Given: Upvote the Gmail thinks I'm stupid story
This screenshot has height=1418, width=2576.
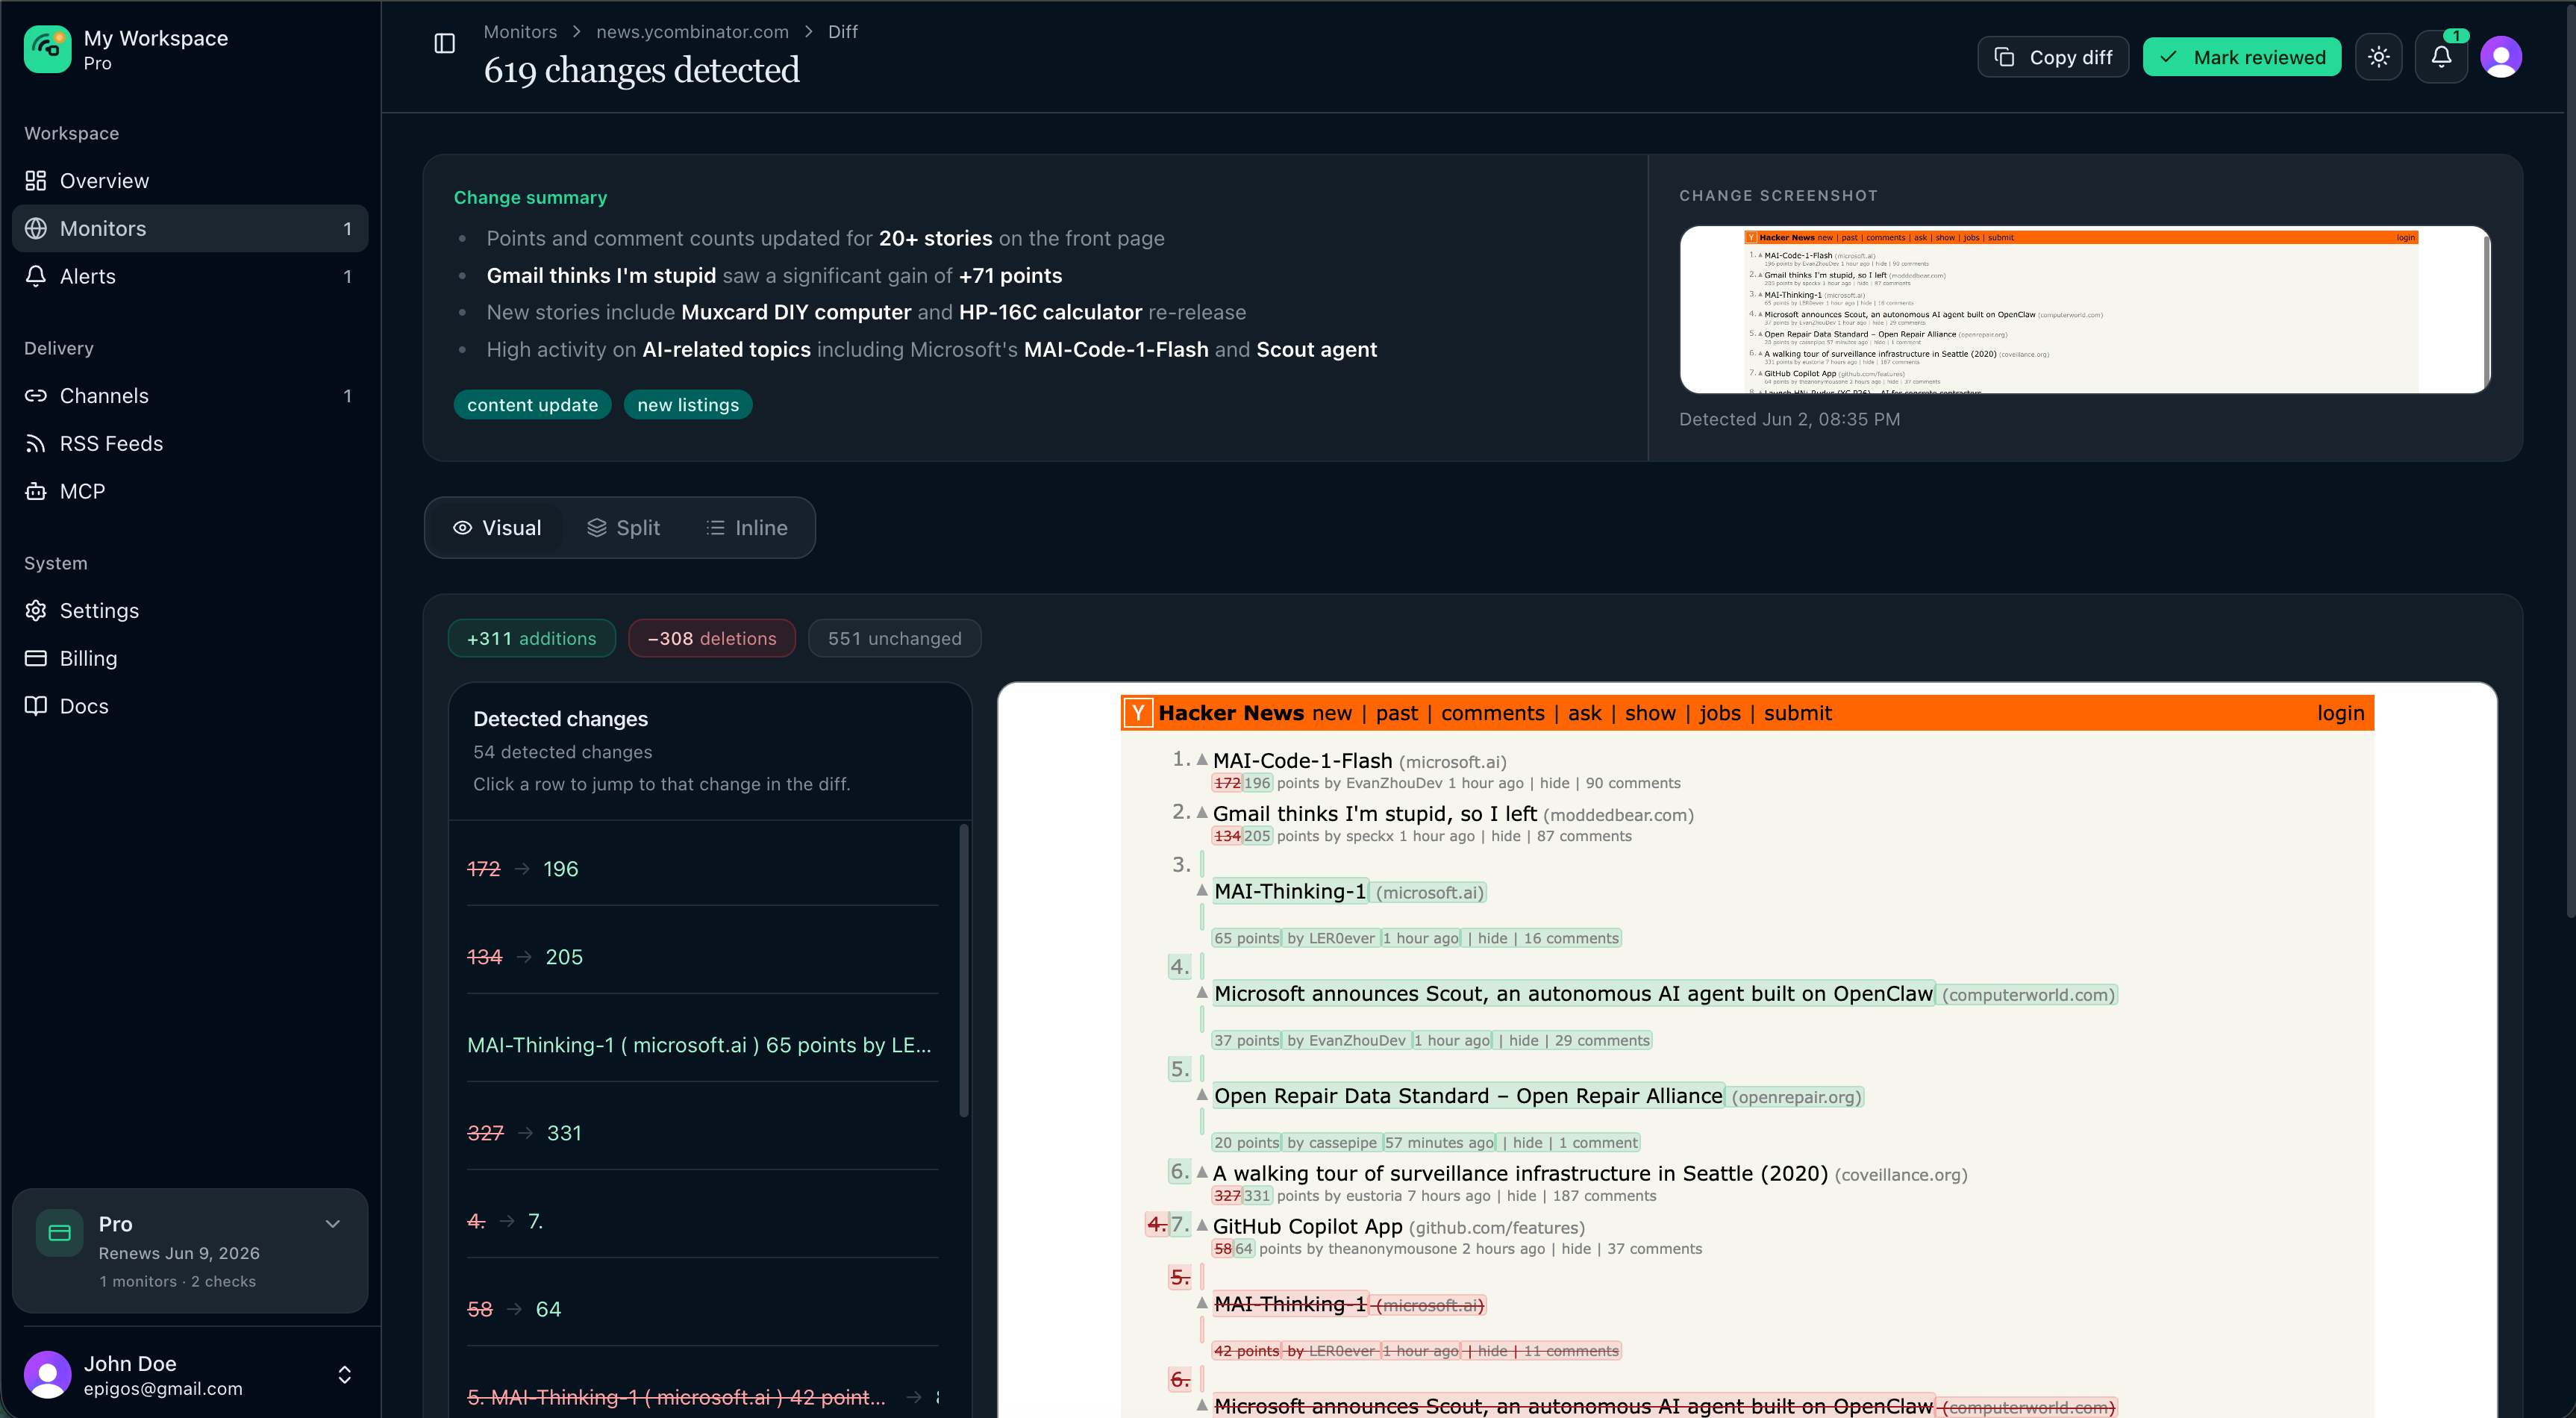Looking at the screenshot, I should coord(1202,812).
